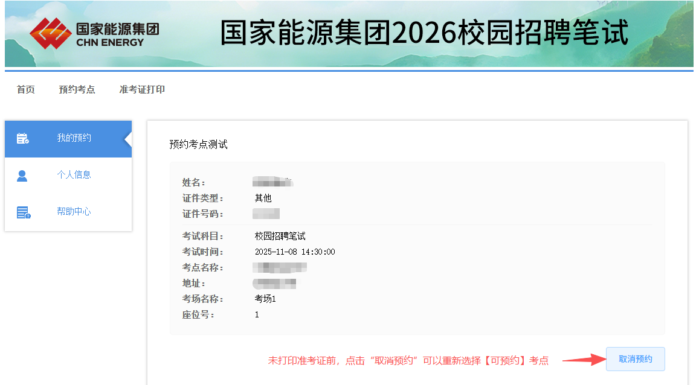Image resolution: width=699 pixels, height=385 pixels.
Task: Click the exam subject value 校园招聘笔试
Action: [x=280, y=236]
